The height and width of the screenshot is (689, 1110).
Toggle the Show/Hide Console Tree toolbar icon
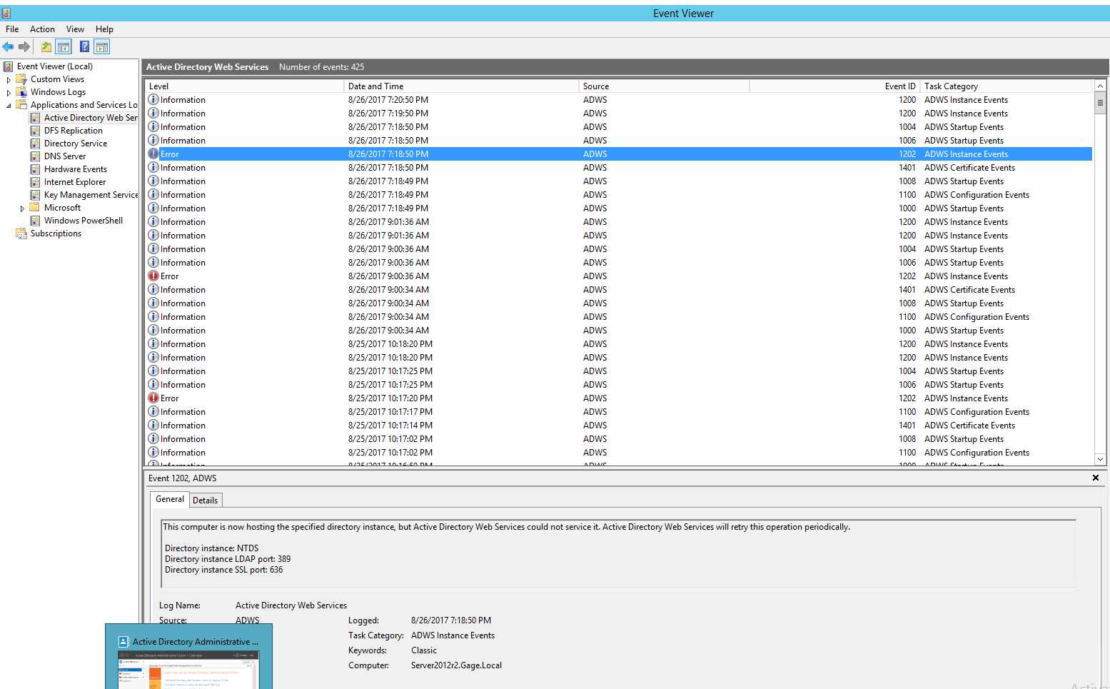tap(64, 46)
